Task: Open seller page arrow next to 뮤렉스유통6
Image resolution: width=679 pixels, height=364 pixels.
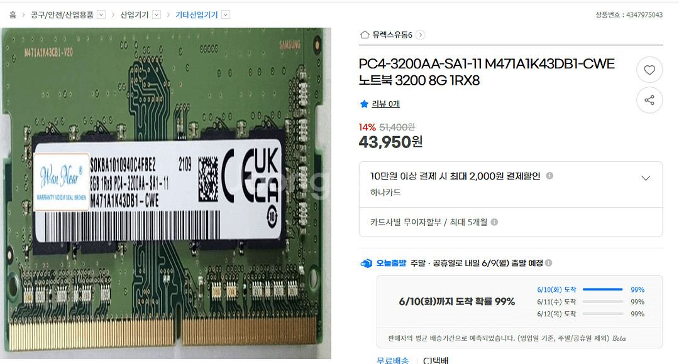Action: point(420,35)
